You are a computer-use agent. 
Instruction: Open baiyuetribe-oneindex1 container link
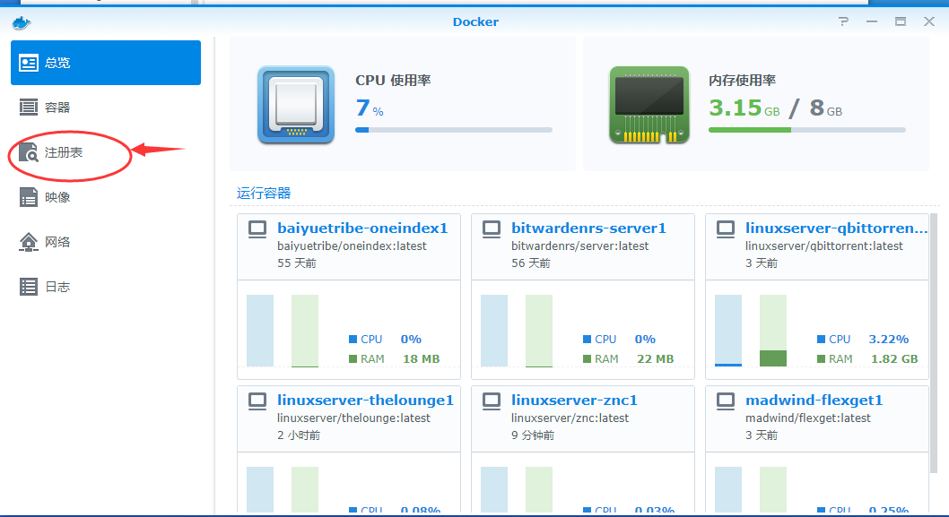(362, 228)
